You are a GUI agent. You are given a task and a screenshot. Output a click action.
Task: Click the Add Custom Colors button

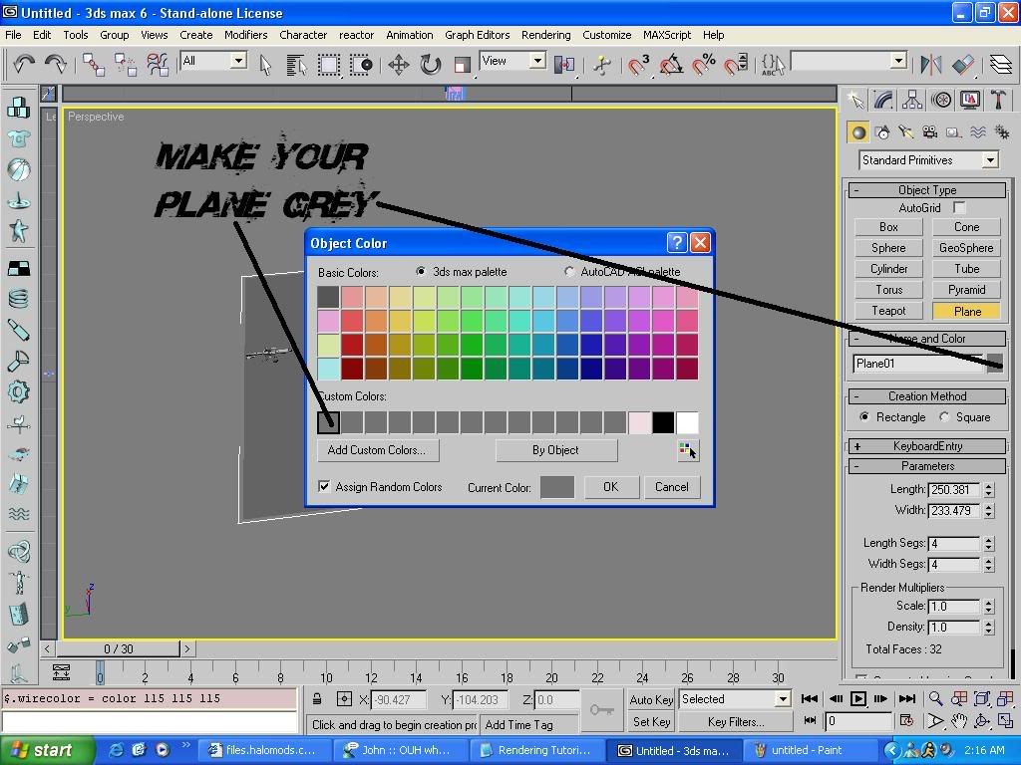click(x=377, y=450)
